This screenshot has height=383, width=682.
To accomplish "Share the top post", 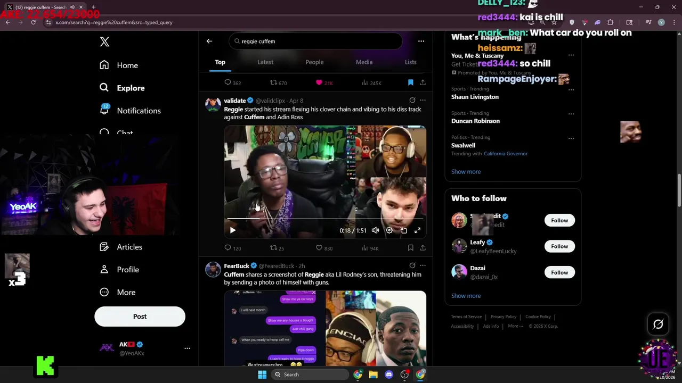I will coord(423,82).
